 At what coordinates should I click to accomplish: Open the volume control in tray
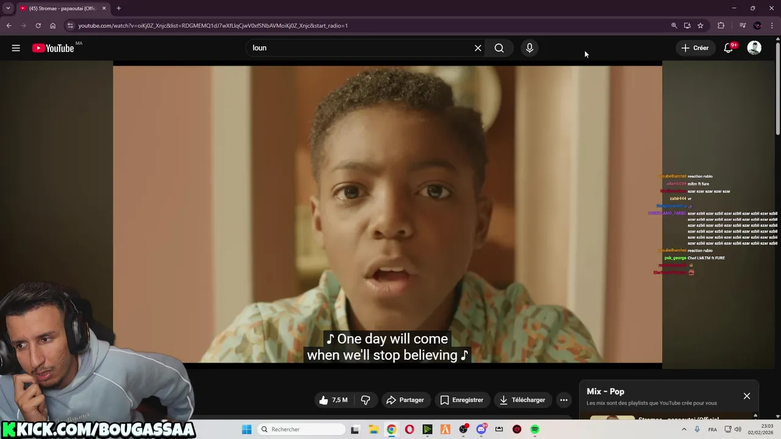(x=738, y=429)
